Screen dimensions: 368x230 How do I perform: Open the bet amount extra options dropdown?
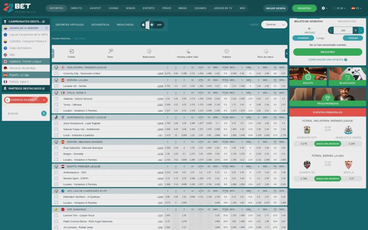361,30
